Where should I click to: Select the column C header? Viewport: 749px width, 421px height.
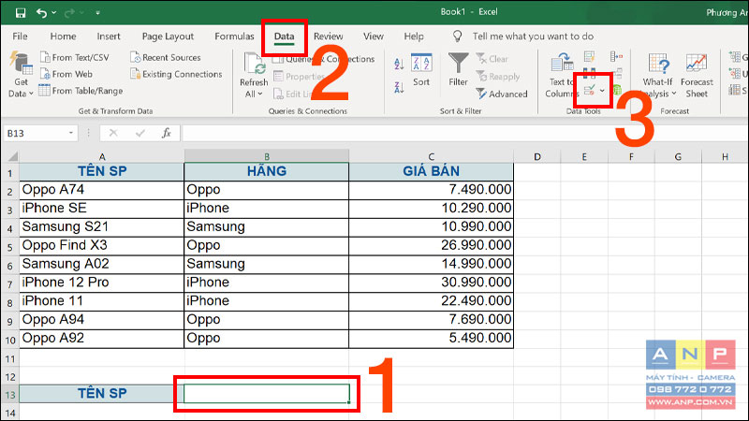[432, 156]
